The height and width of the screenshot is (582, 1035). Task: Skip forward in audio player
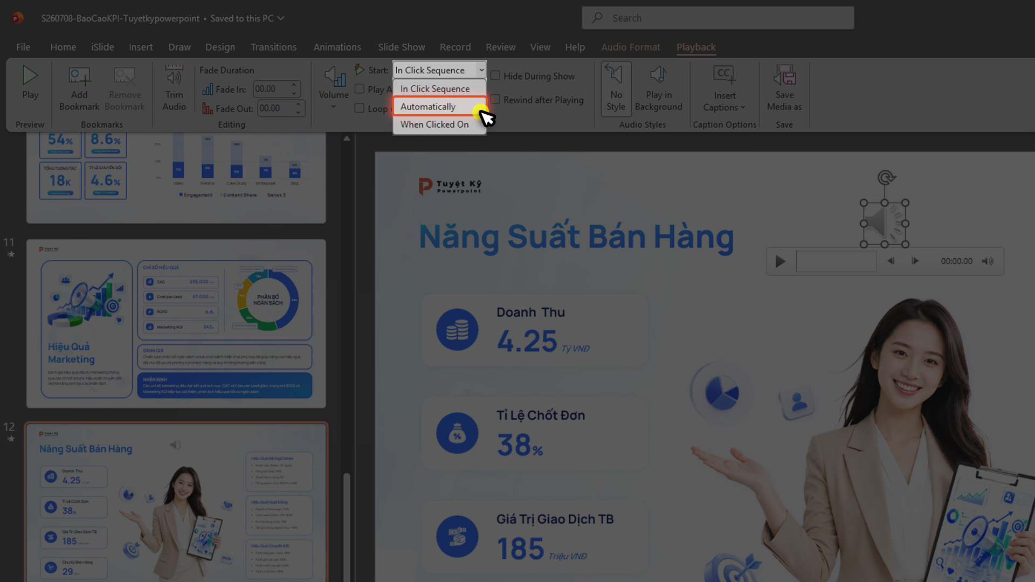pos(915,261)
